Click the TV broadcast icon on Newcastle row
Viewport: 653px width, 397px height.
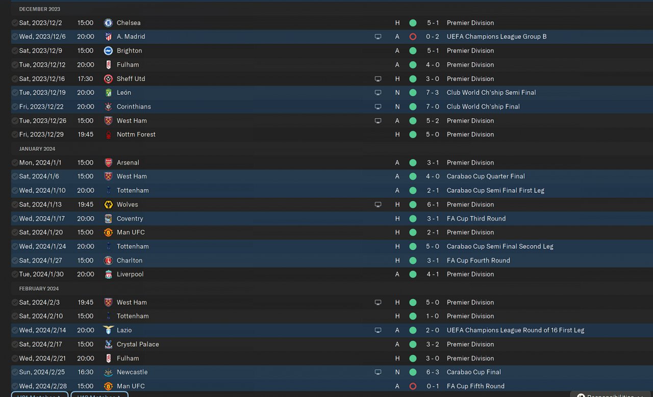(x=378, y=372)
